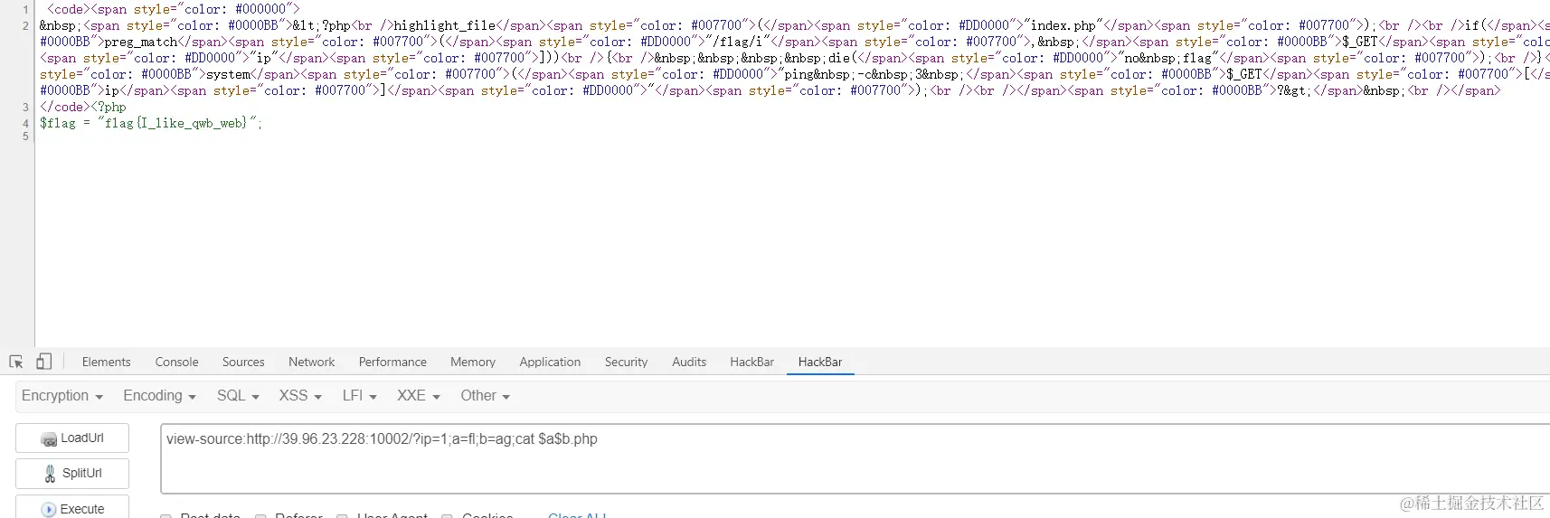Screen dimensions: 1550x518
Task: Open the XSS dropdown menu
Action: pyautogui.click(x=300, y=396)
